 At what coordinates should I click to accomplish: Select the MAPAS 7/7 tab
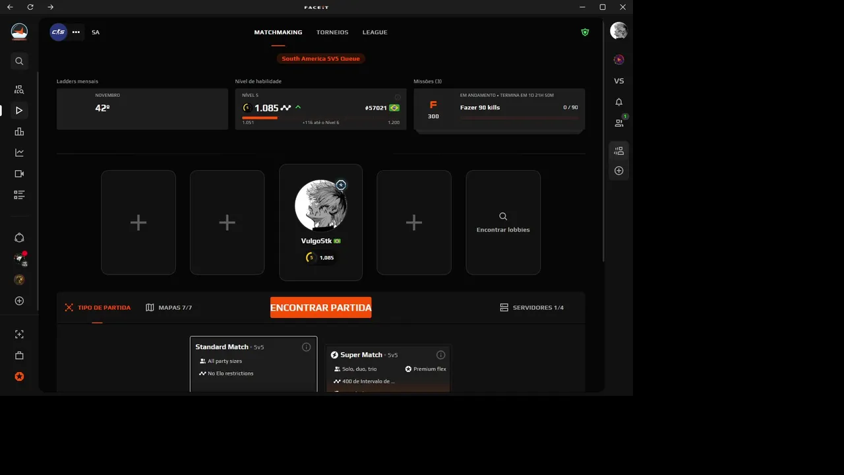(x=169, y=307)
